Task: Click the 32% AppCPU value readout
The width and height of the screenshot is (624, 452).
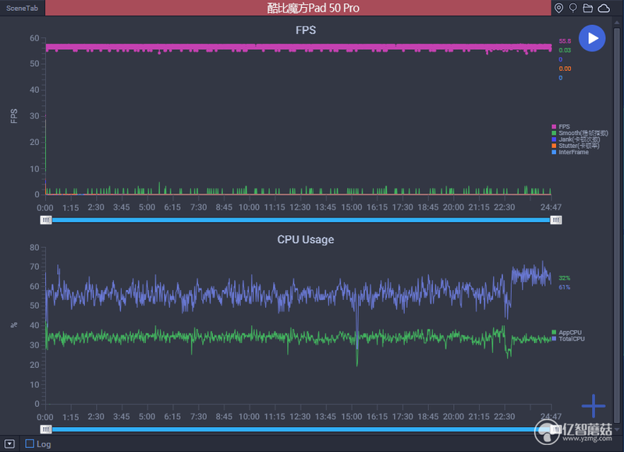Action: pos(564,278)
